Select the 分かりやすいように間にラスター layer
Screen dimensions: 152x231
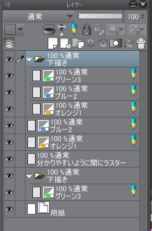coord(82,159)
